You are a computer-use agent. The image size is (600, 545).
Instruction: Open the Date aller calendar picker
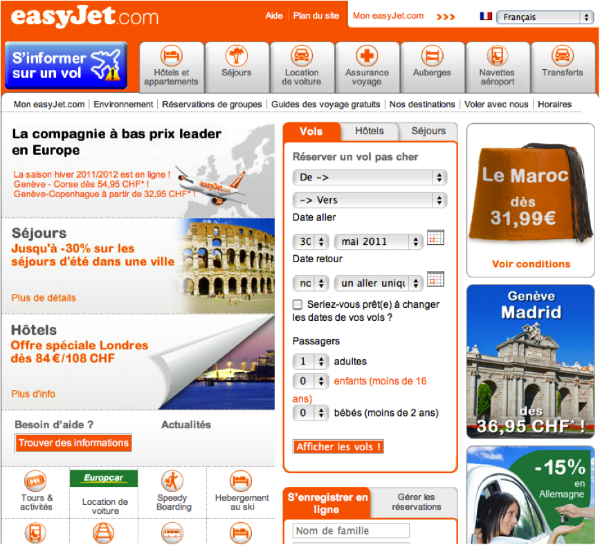coord(435,237)
